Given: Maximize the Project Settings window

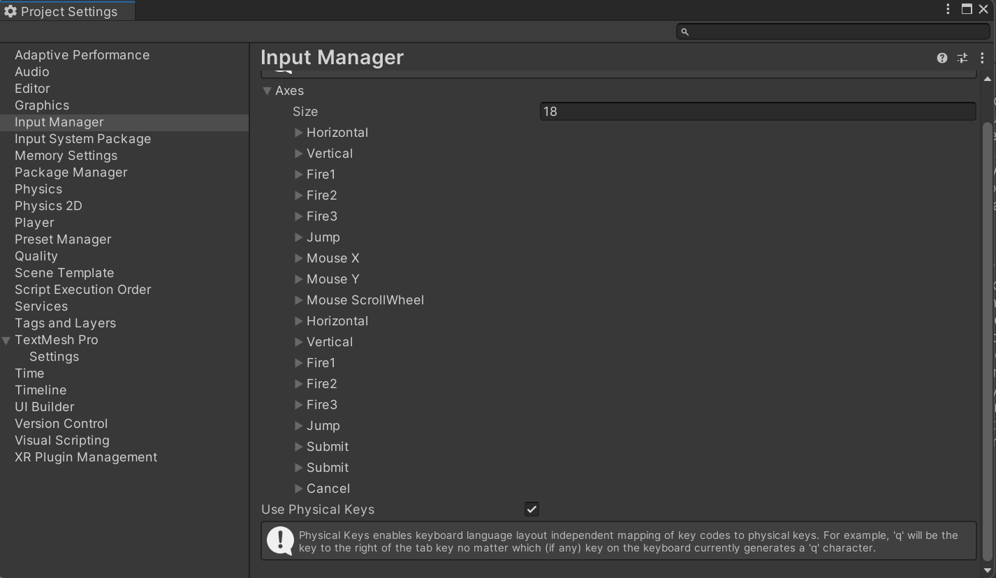Looking at the screenshot, I should click(x=967, y=9).
